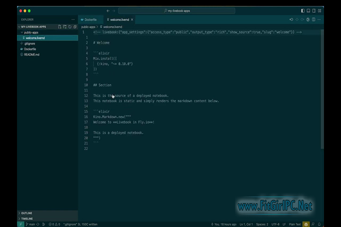Click the notifications bell in status bar

pos(319,224)
